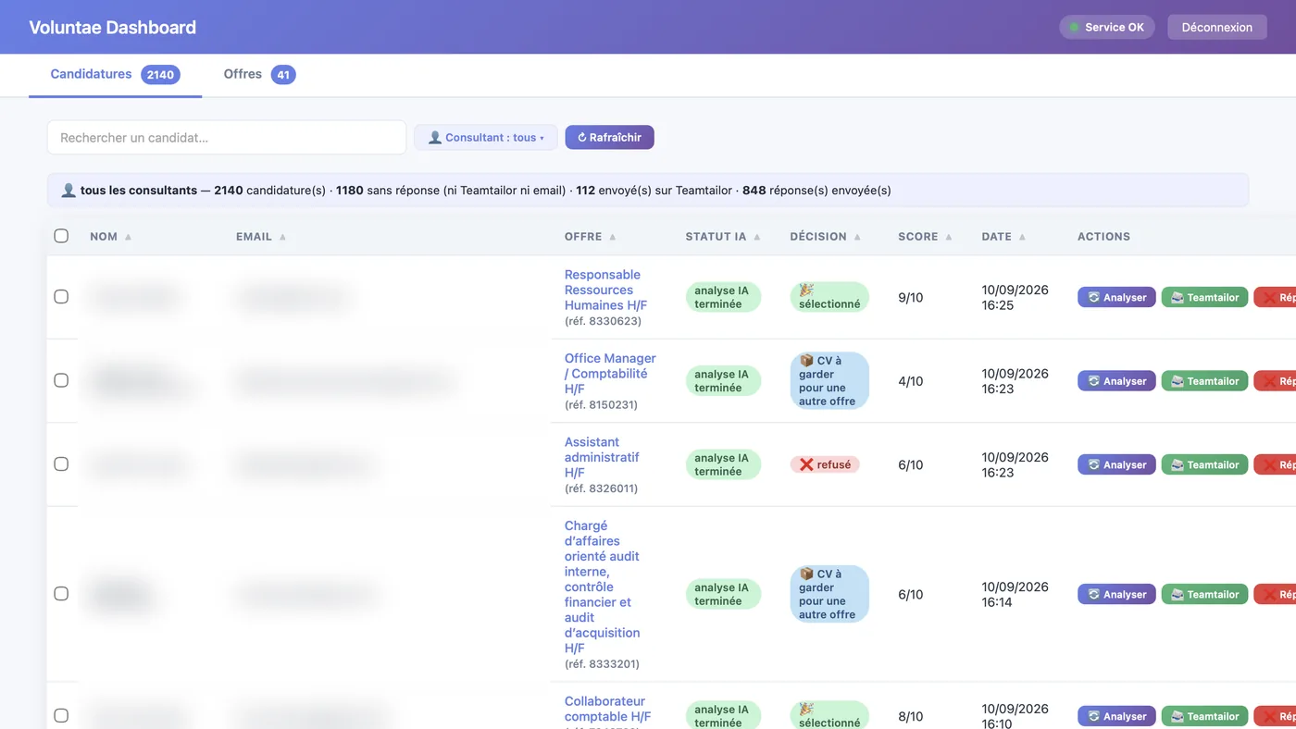This screenshot has height=729, width=1296.
Task: Click the Rafraîchir button
Action: pyautogui.click(x=610, y=138)
